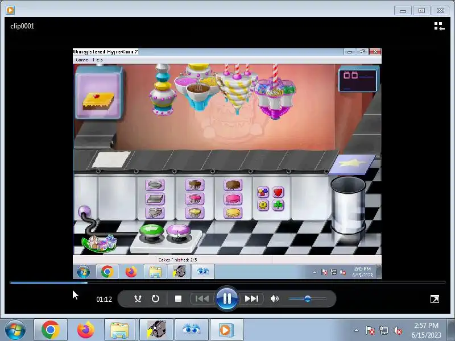Skip to the next clip
The height and width of the screenshot is (341, 455).
point(251,299)
